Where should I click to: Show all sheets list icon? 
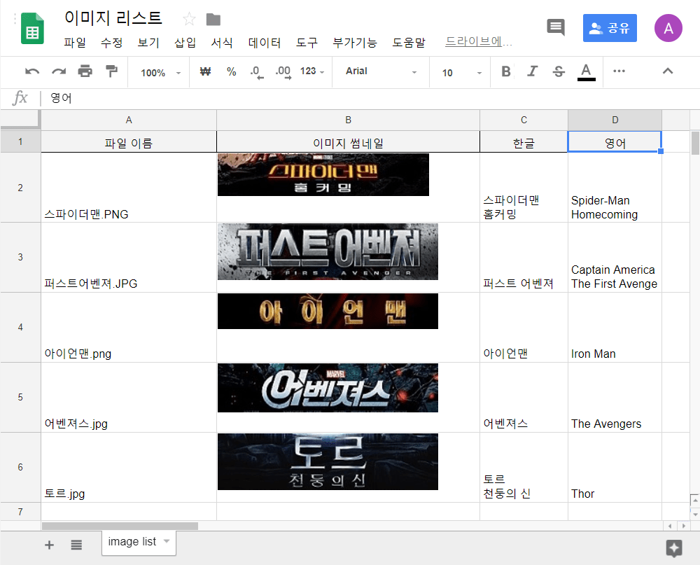click(76, 545)
